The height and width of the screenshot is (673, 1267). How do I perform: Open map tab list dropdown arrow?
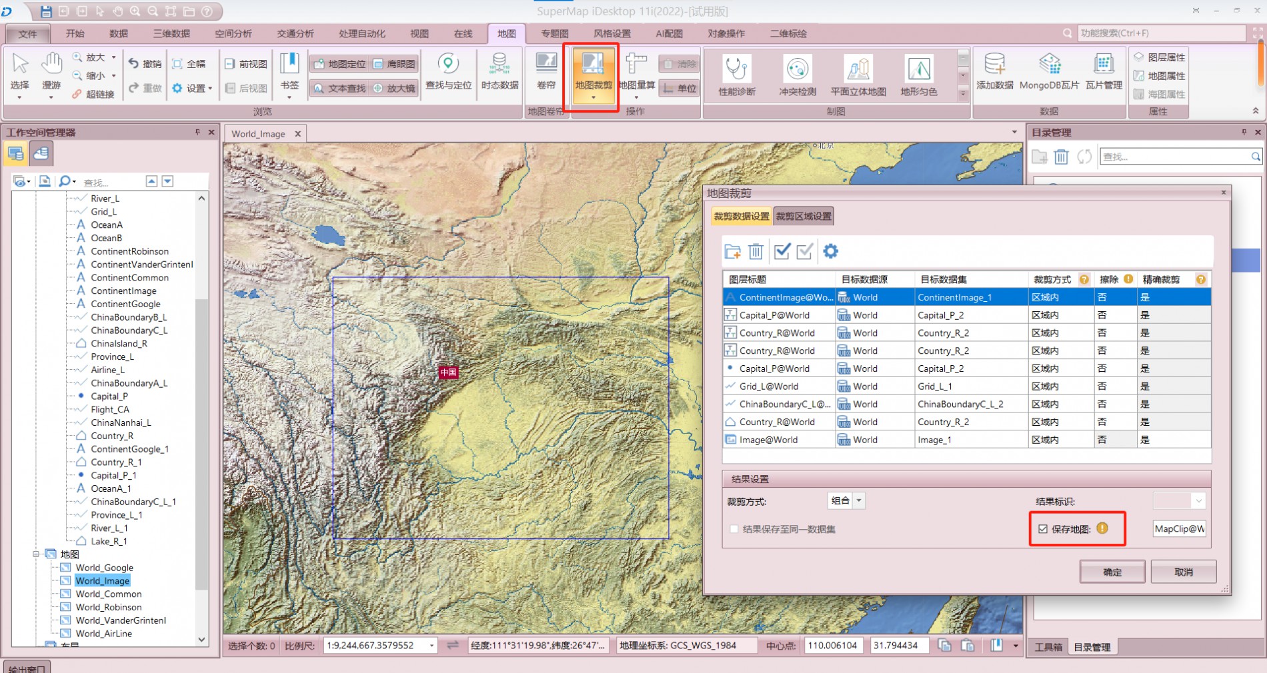tap(1014, 133)
